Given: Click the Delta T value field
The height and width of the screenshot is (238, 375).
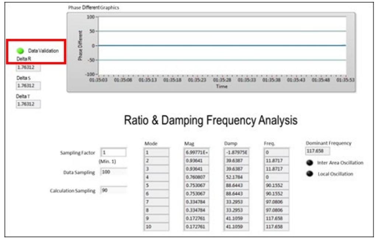Looking at the screenshot, I should [x=28, y=104].
